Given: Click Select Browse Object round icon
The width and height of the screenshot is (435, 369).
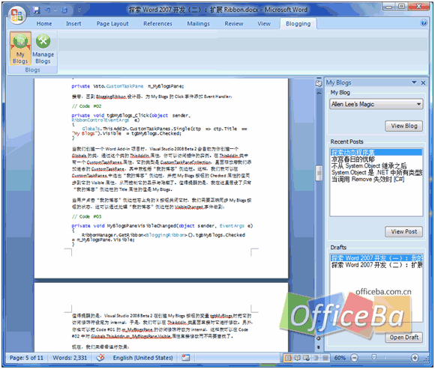Looking at the screenshot, I should tap(319, 338).
